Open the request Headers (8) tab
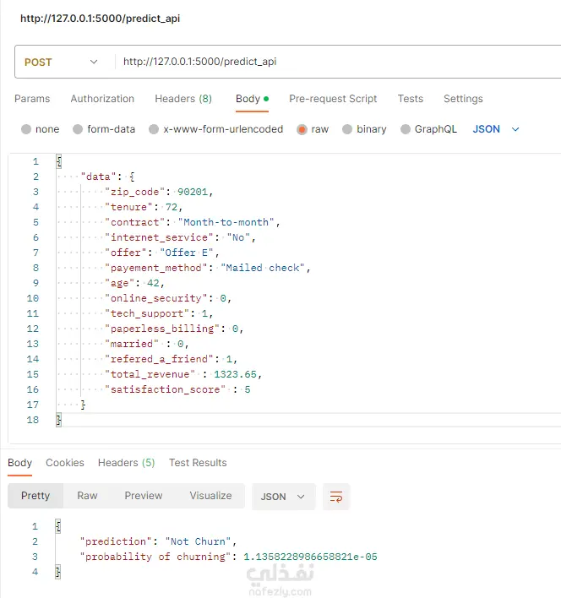The height and width of the screenshot is (598, 561). coord(183,99)
